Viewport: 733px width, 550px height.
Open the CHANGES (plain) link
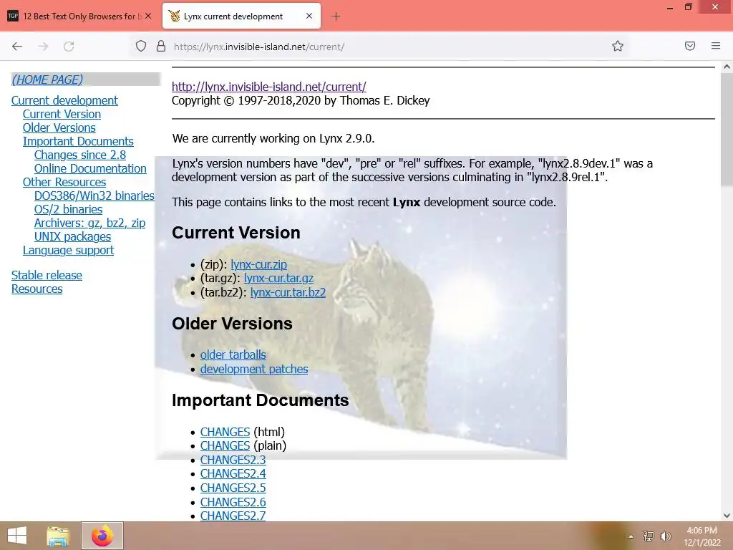tap(225, 445)
